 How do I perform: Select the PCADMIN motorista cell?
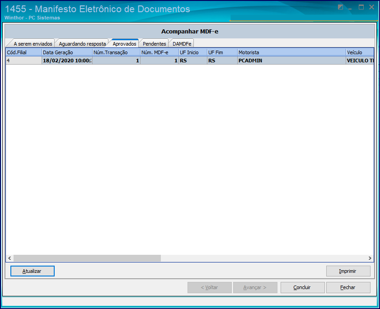tap(291, 61)
